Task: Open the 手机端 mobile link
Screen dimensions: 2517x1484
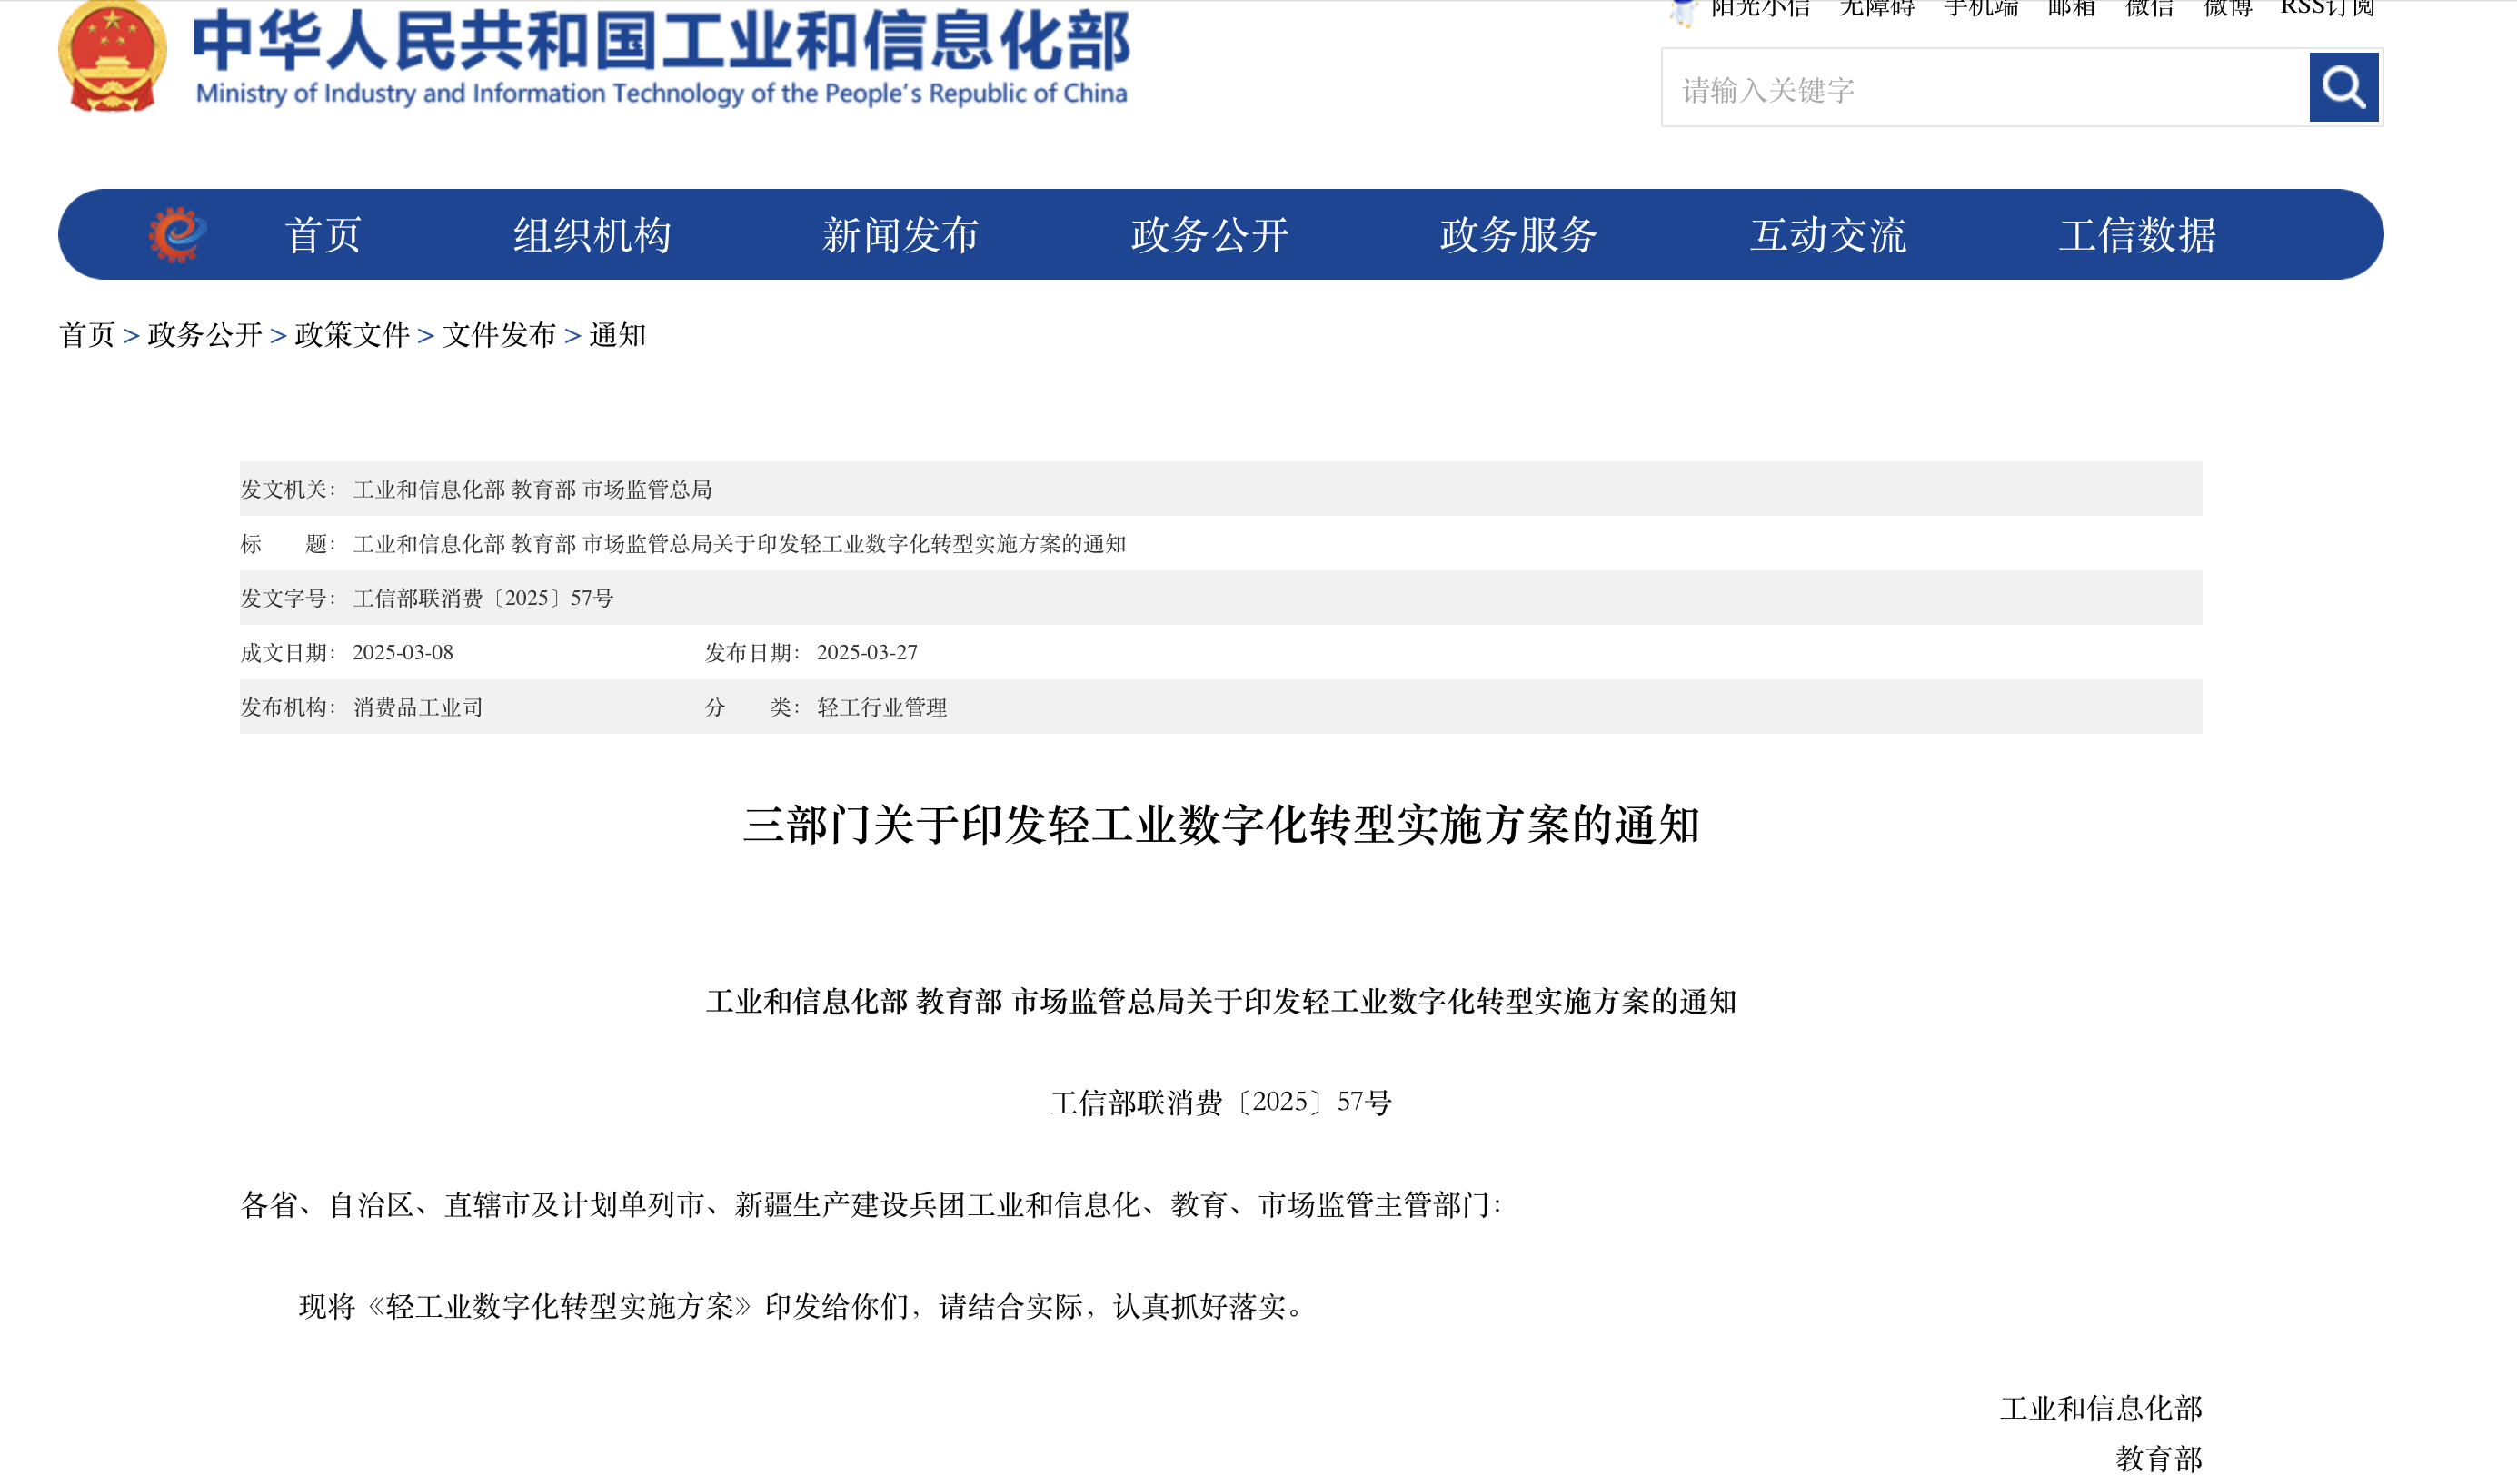Action: (1981, 9)
